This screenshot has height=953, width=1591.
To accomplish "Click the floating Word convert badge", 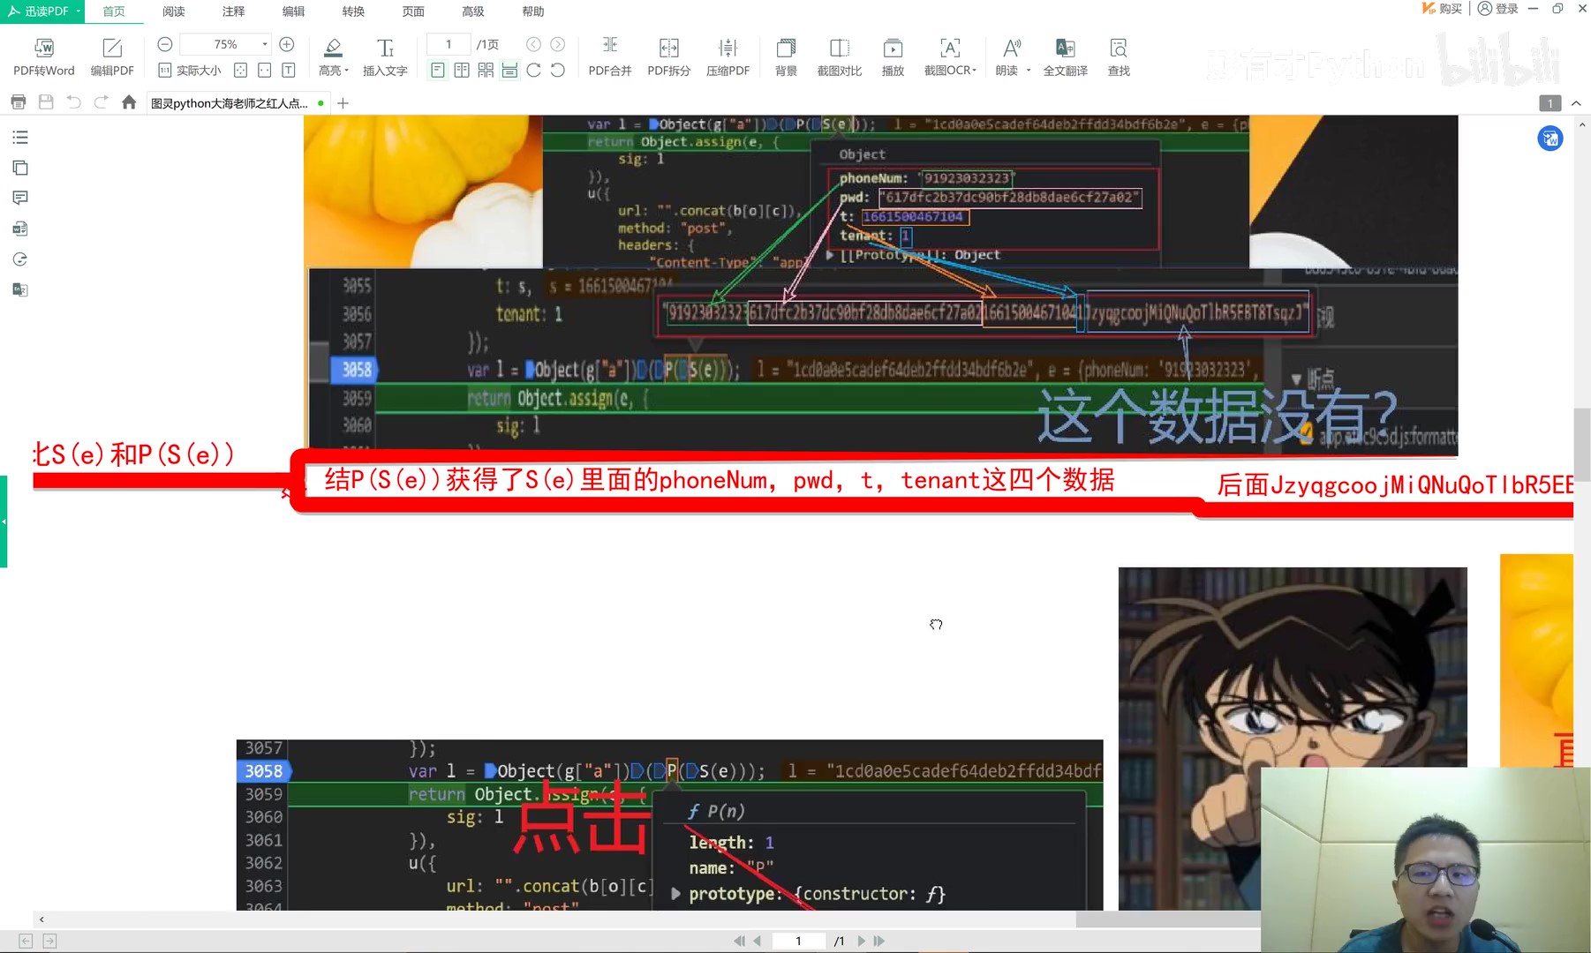I will point(1550,139).
